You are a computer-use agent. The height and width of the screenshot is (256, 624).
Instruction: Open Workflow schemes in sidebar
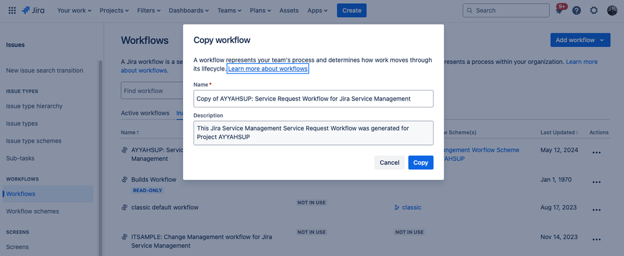point(32,211)
